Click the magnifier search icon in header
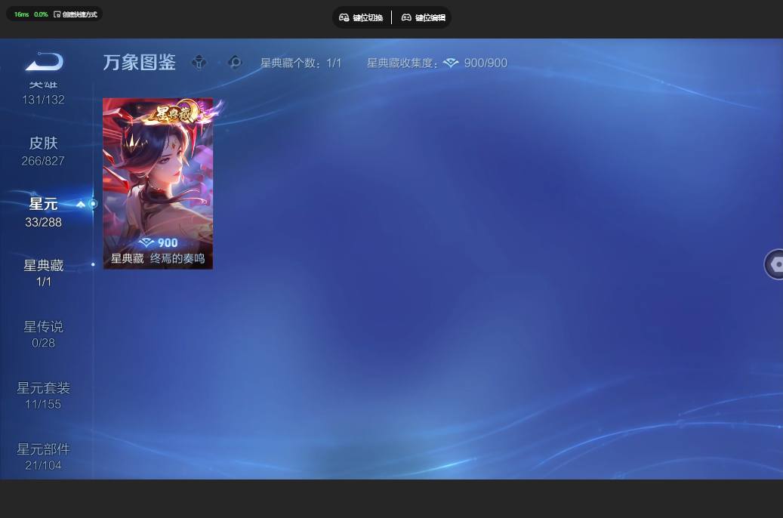The height and width of the screenshot is (518, 783). (235, 63)
